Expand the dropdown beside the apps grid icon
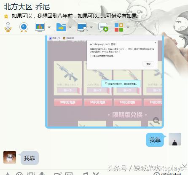Viewport: 188px width, 175px height. pos(128,27)
